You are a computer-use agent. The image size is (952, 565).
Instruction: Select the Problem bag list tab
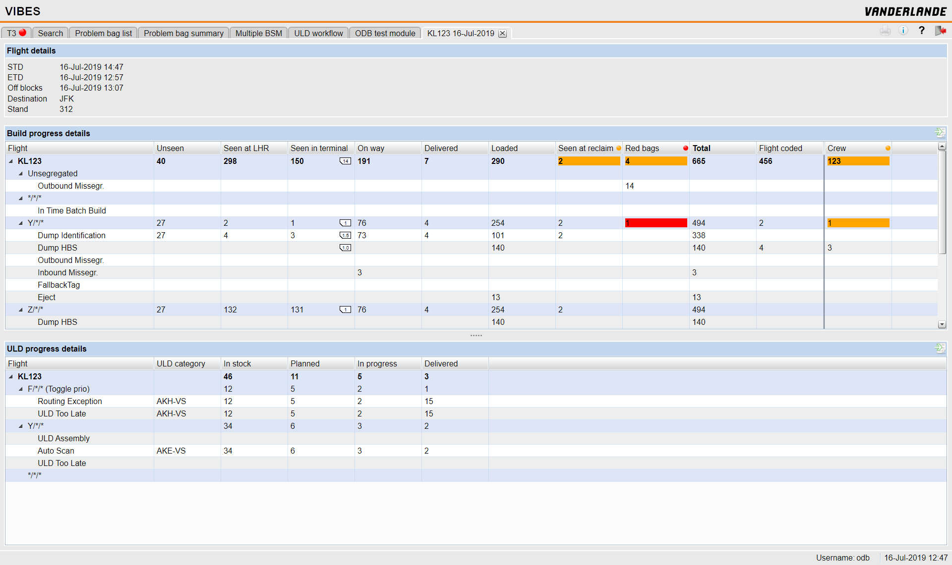(x=104, y=33)
